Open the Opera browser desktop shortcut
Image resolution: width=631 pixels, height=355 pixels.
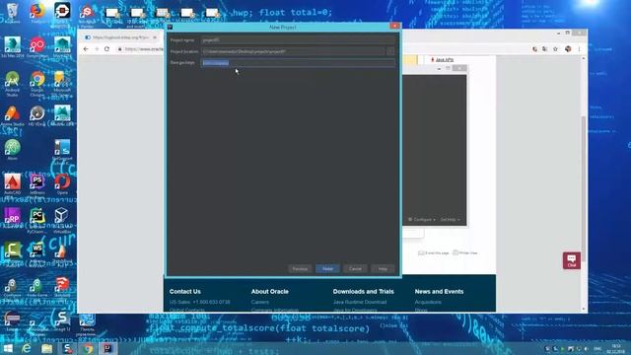pos(62,183)
